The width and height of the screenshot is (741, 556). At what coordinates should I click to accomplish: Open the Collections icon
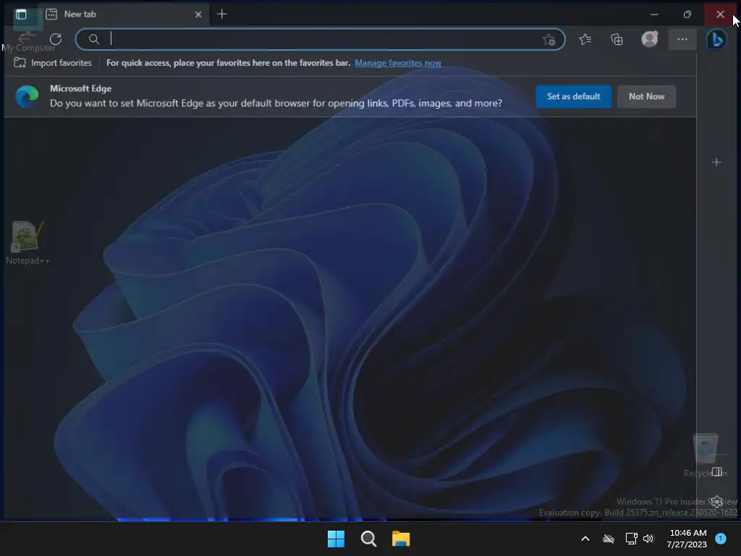pyautogui.click(x=617, y=39)
